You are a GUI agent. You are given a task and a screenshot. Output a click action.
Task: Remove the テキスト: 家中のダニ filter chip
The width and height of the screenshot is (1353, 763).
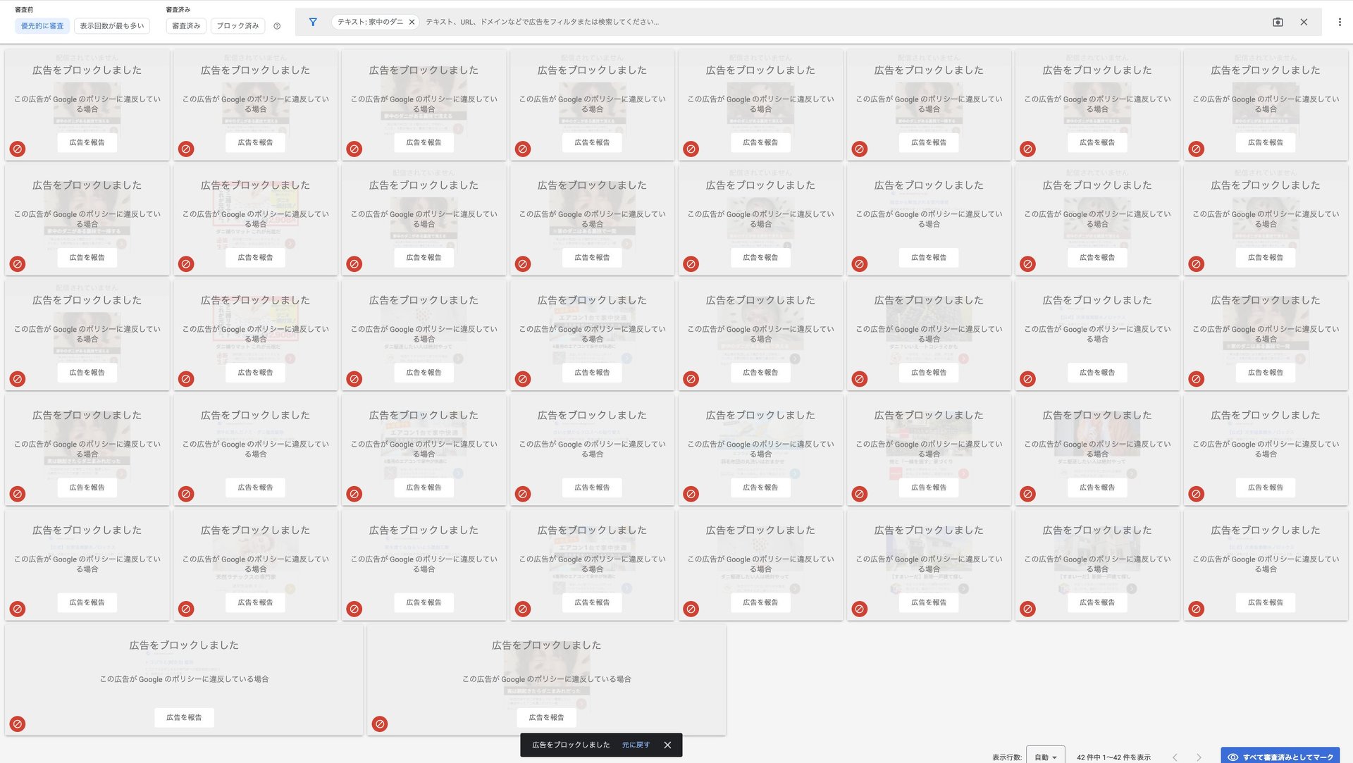coord(412,22)
